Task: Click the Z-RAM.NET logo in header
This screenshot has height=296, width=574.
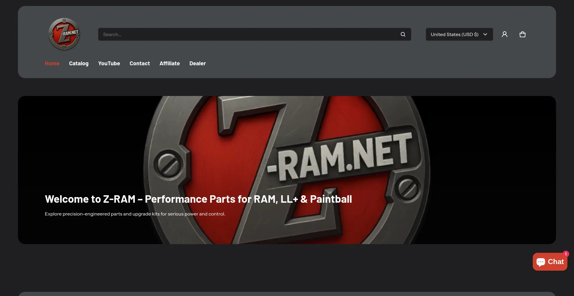Action: point(64,34)
